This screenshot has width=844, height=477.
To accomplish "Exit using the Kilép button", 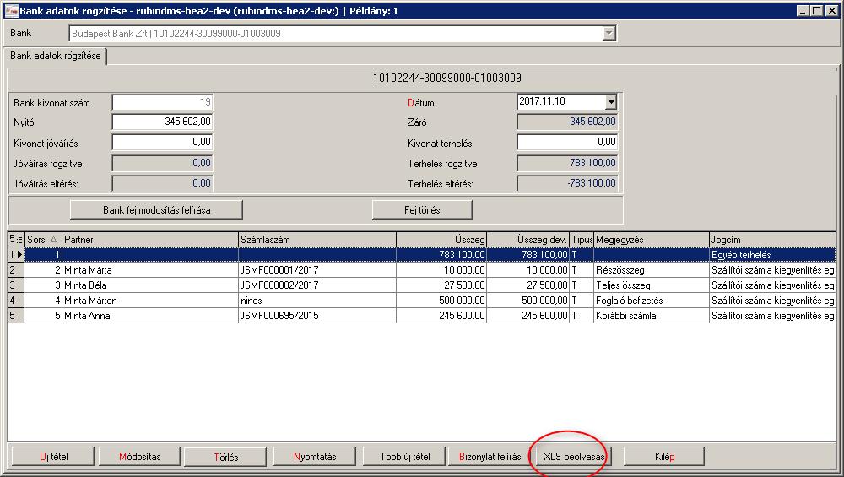I will [x=663, y=457].
